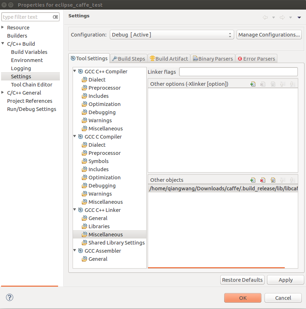Open forward history dropdown arrow
306x309 pixels.
290,17
